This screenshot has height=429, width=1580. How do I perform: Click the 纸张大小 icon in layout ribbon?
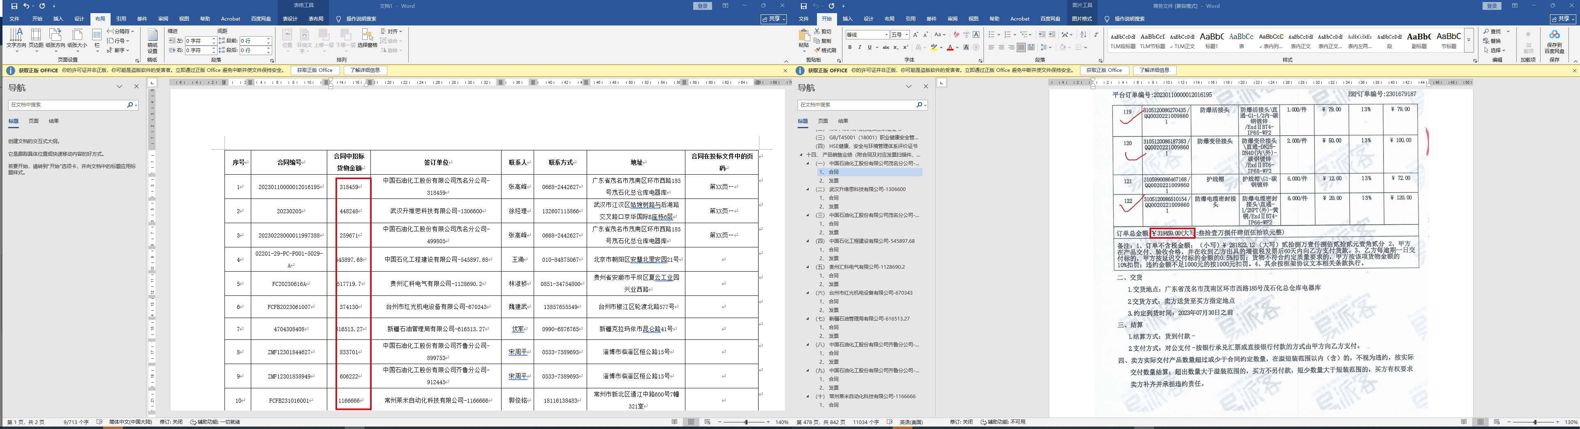point(76,37)
